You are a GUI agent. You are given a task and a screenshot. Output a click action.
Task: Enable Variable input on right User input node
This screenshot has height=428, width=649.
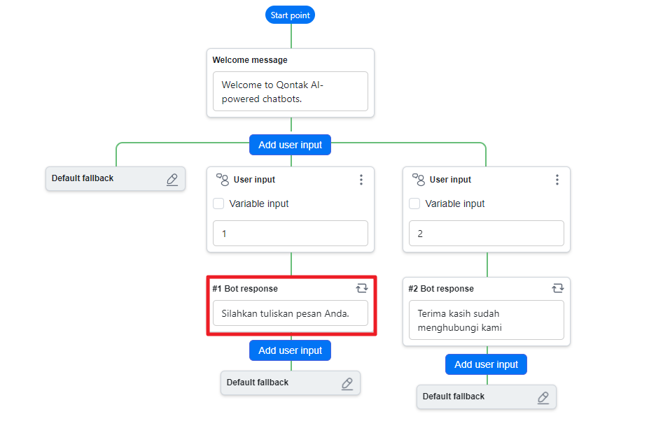pyautogui.click(x=414, y=204)
